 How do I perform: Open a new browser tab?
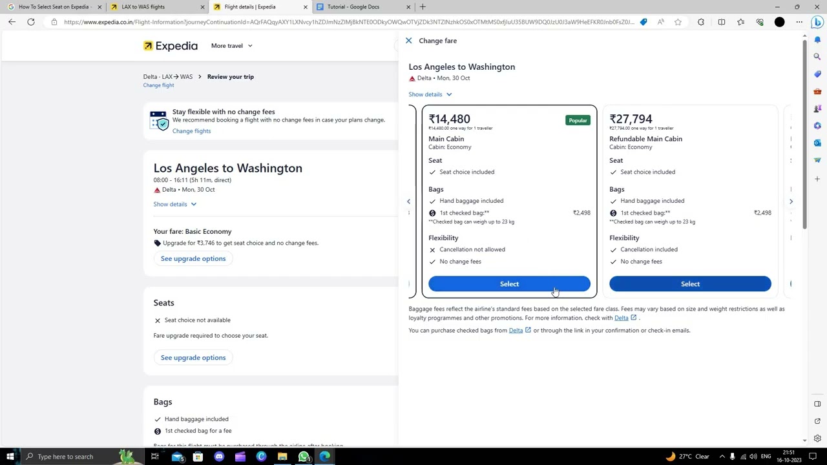423,7
